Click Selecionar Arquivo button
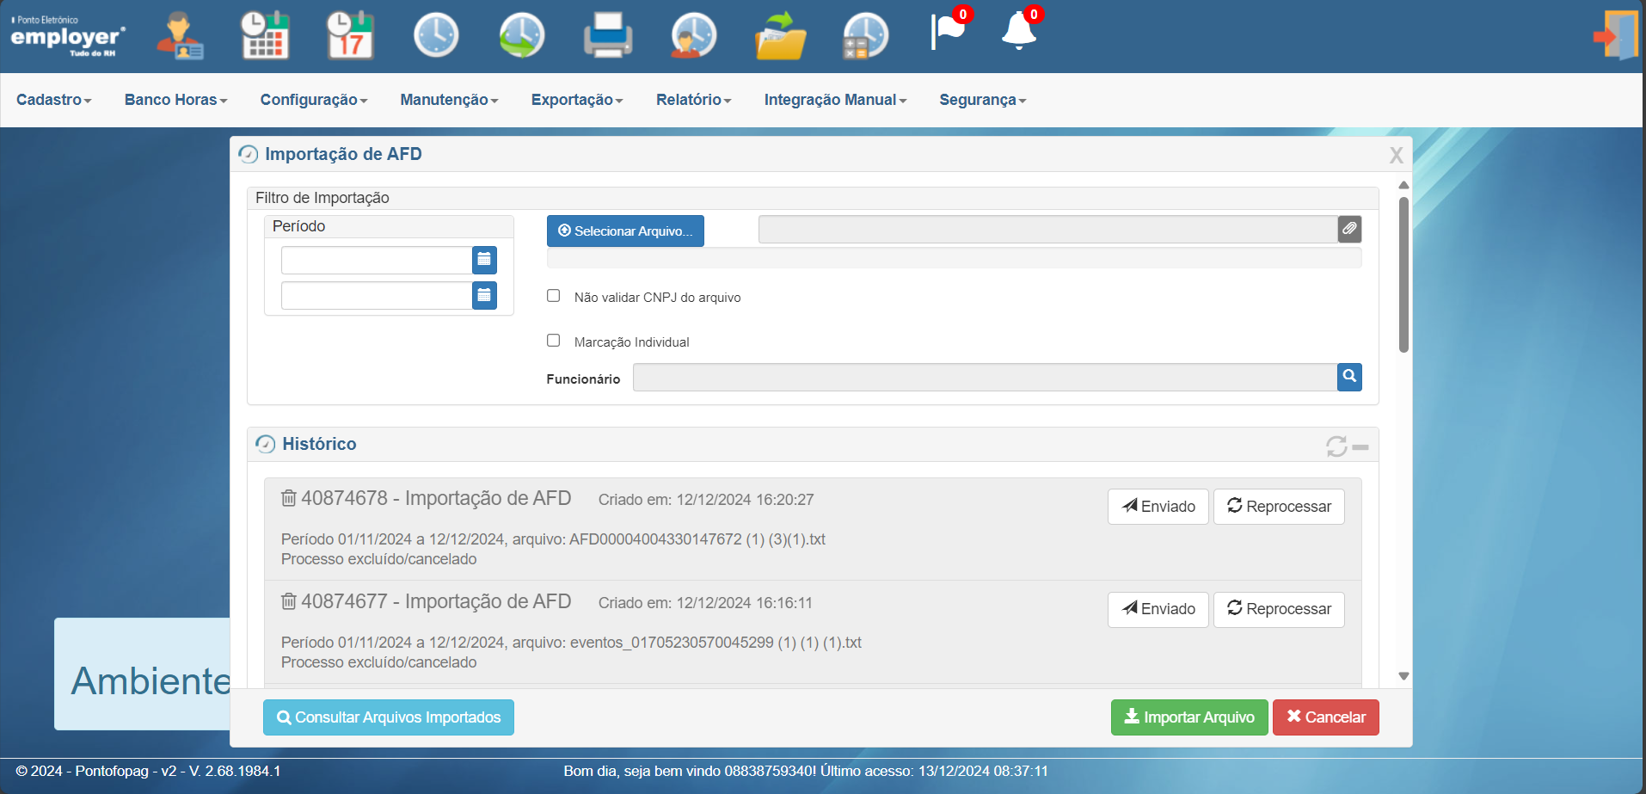1646x794 pixels. coord(625,231)
